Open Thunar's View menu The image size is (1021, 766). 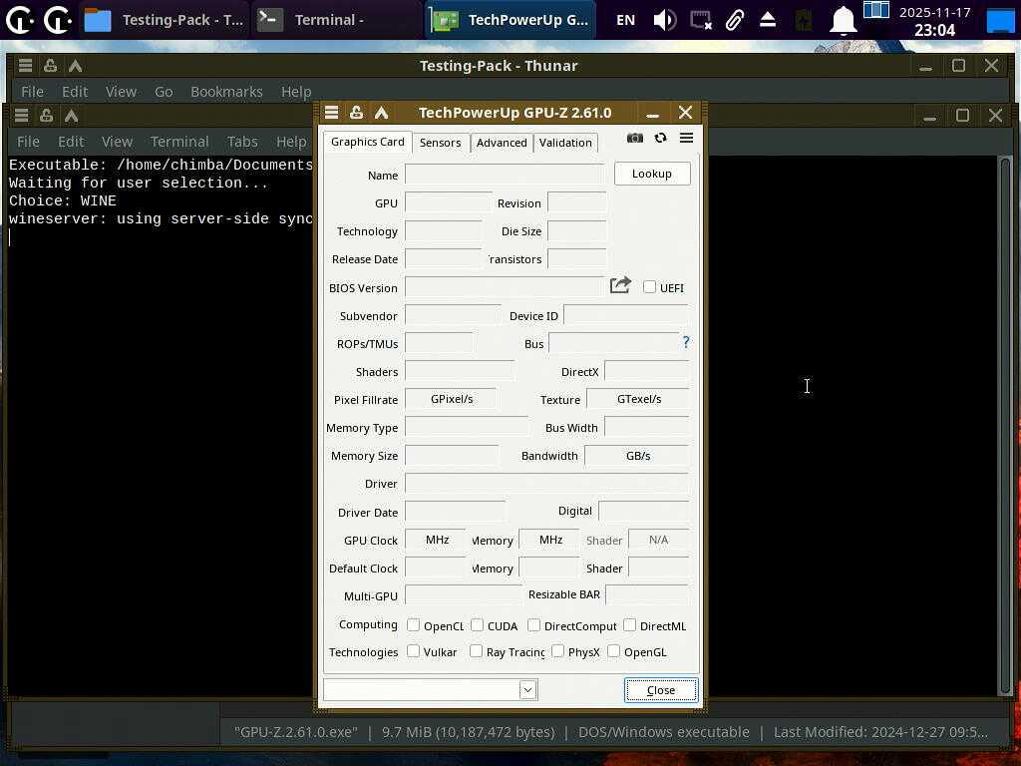point(121,92)
